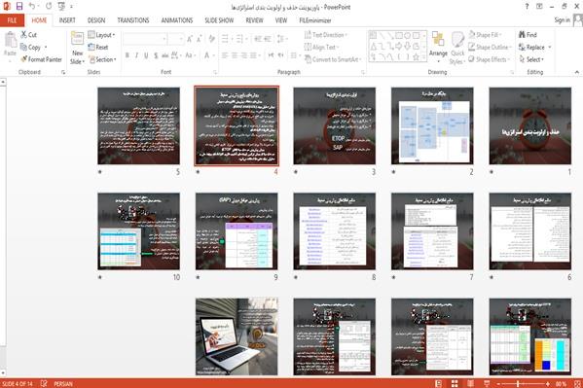Image resolution: width=583 pixels, height=388 pixels.
Task: Open Shape Outline color options
Action: (490, 48)
